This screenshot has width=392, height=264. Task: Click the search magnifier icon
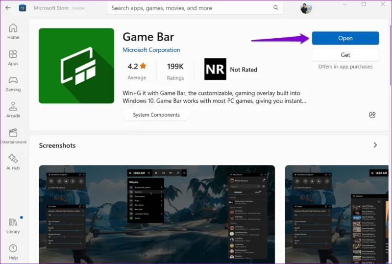coord(276,7)
